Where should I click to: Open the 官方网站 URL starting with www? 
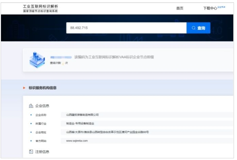coord(77,141)
